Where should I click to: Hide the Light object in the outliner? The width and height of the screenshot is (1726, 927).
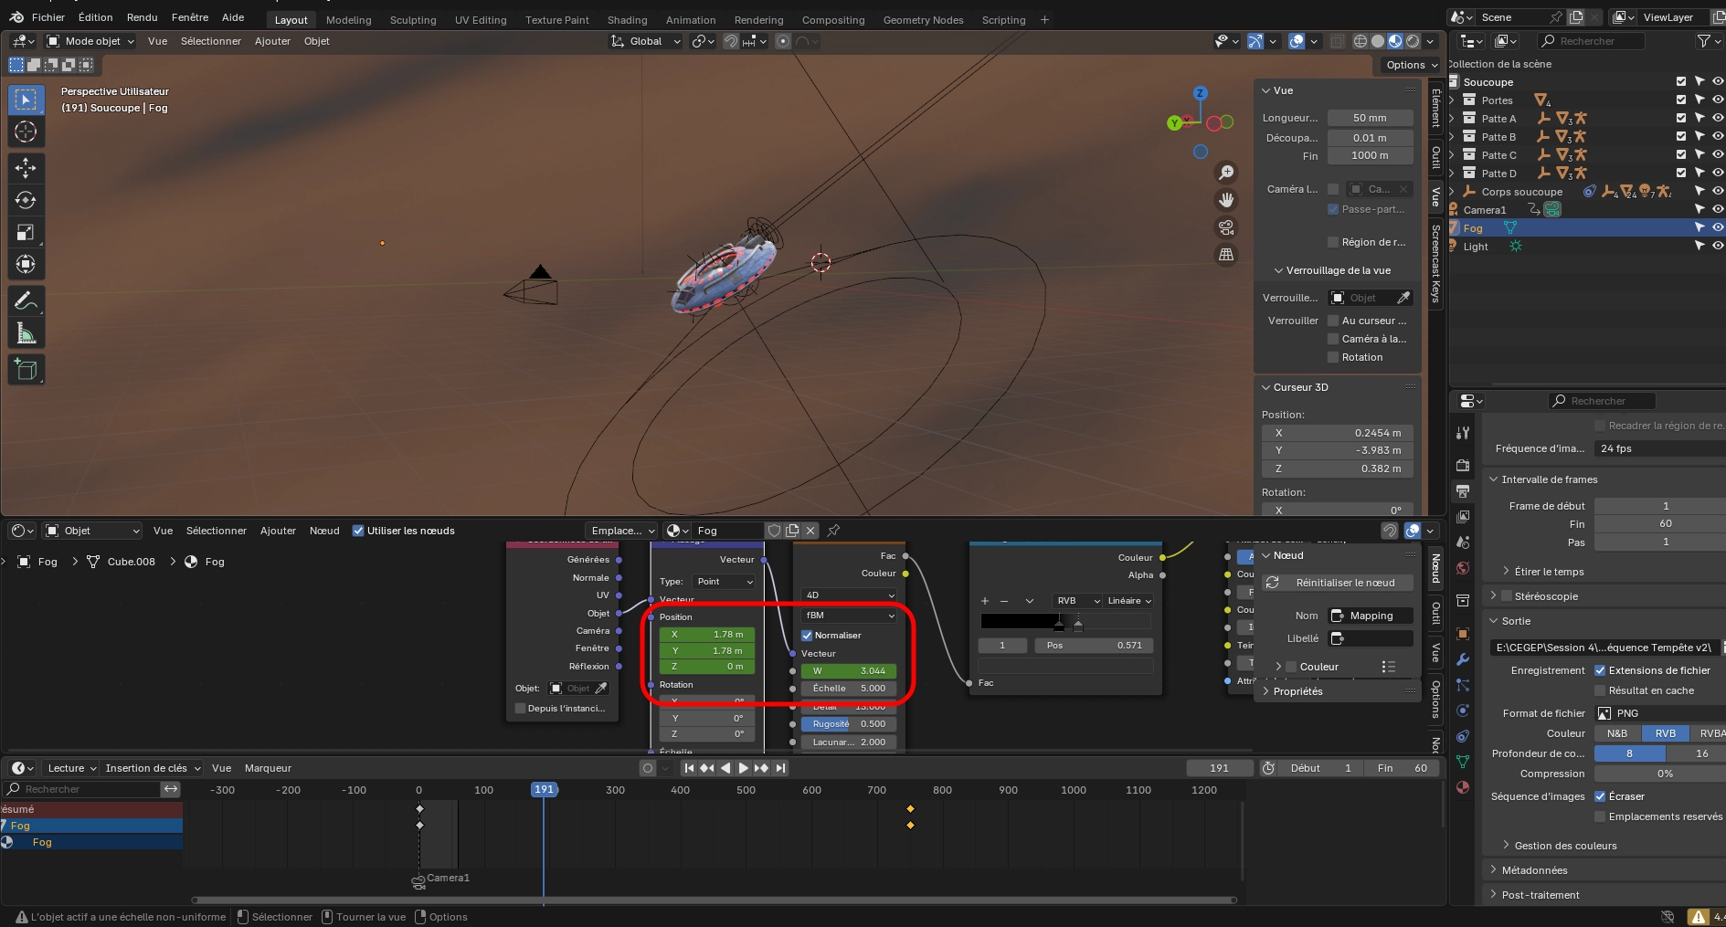point(1717,247)
